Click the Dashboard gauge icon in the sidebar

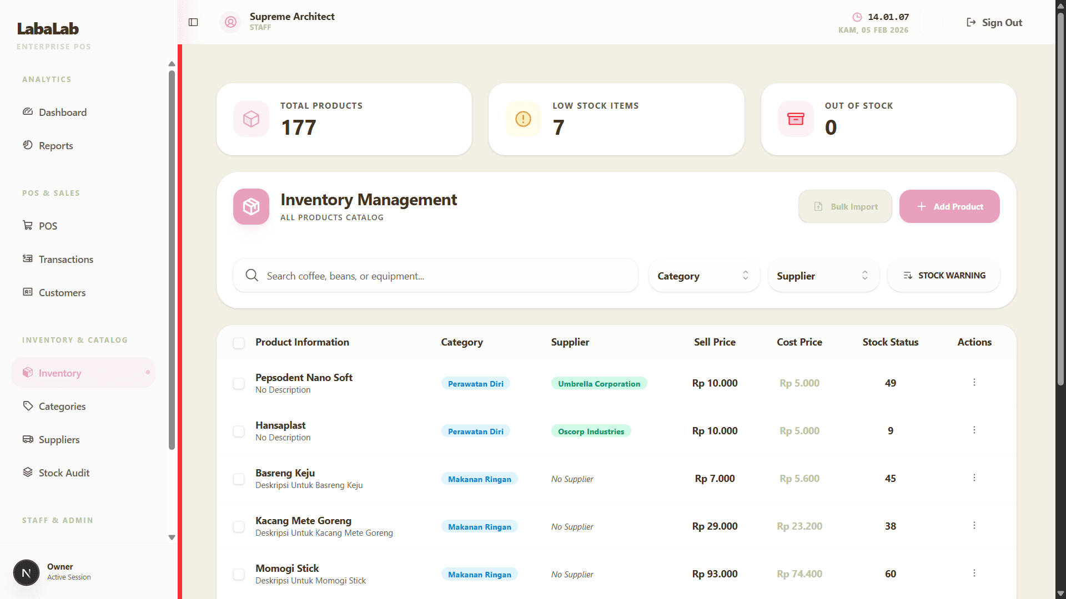click(28, 111)
